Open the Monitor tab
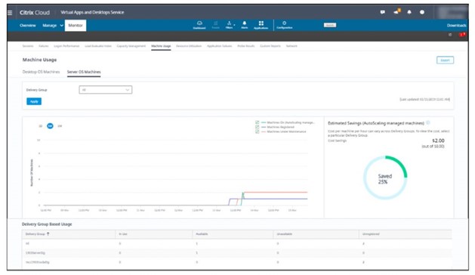Image resolution: width=475 pixels, height=275 pixels. click(x=76, y=26)
